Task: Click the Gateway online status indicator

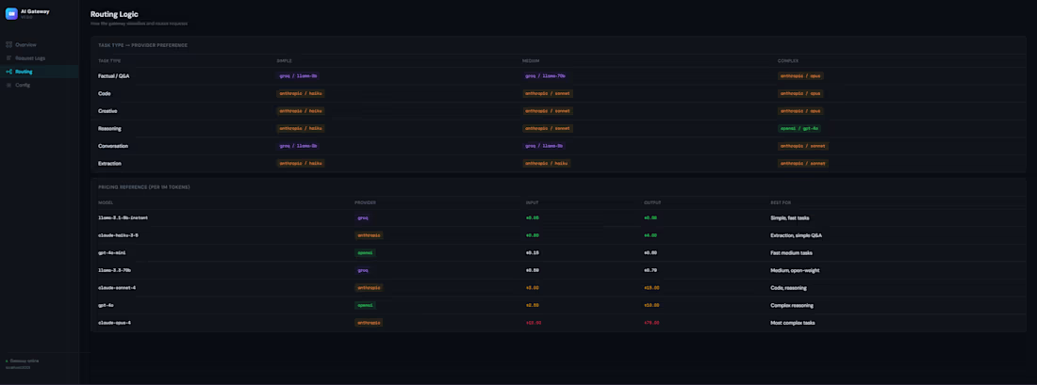Action: pyautogui.click(x=21, y=361)
